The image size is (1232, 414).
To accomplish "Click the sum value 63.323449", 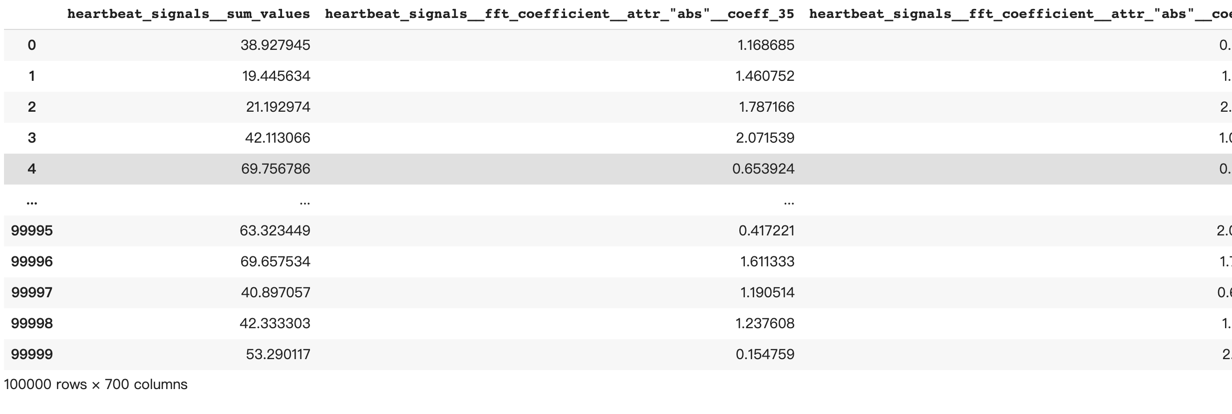I will [x=275, y=230].
